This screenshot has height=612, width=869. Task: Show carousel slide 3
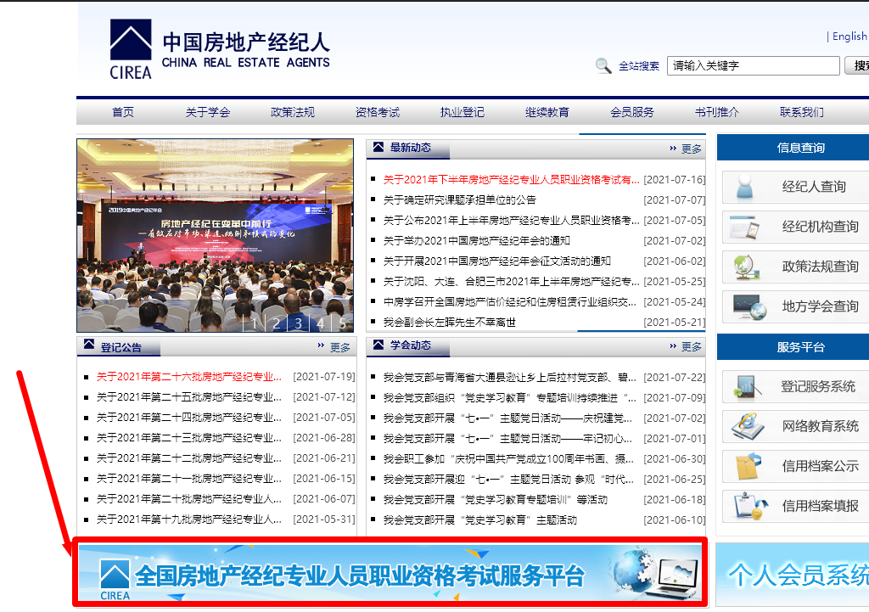[298, 323]
